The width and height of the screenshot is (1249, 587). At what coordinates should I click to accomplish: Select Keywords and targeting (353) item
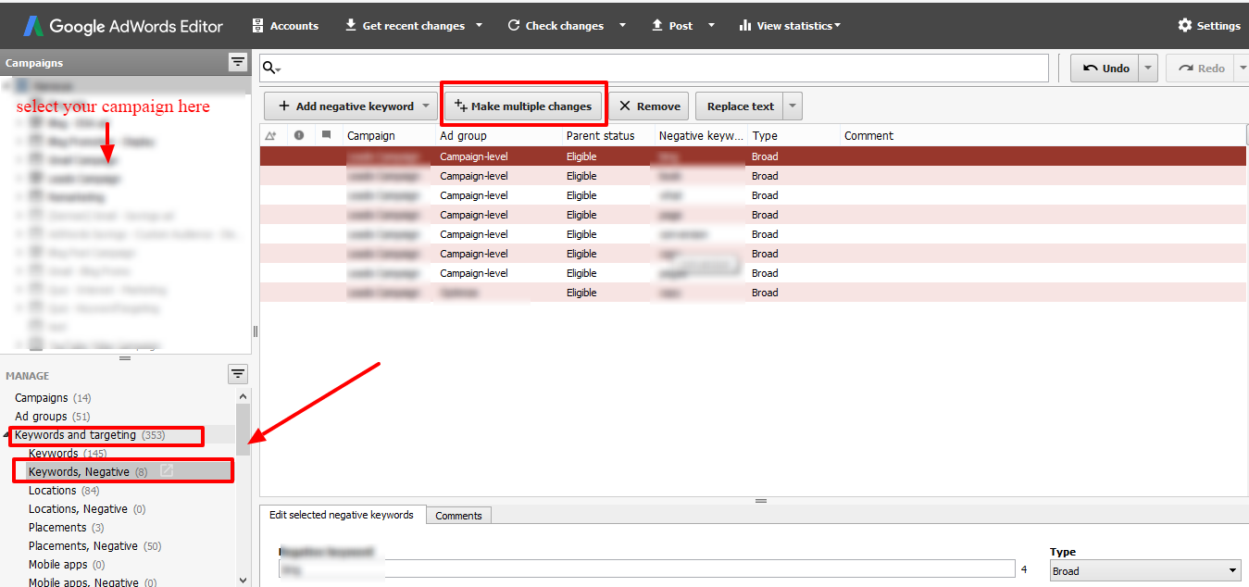(x=90, y=435)
